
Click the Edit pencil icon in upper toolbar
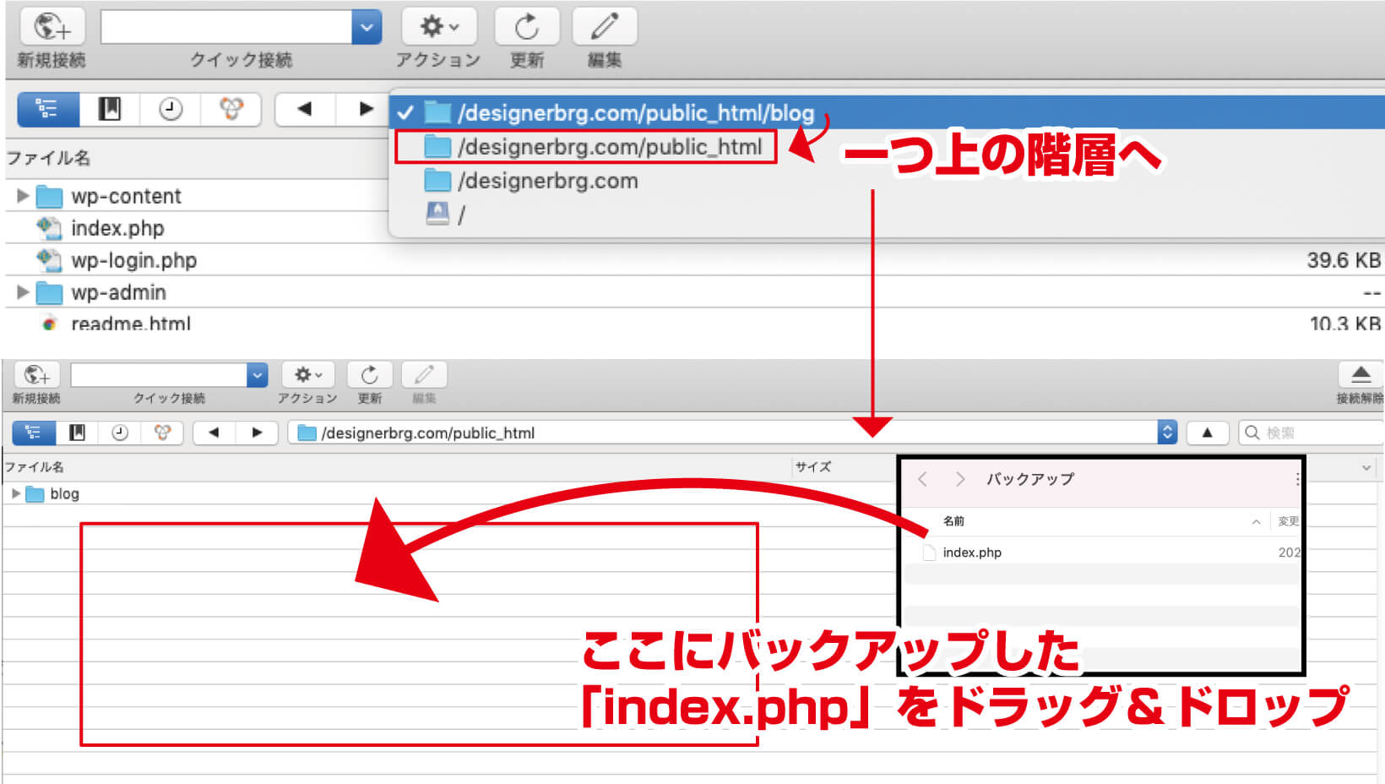click(604, 27)
